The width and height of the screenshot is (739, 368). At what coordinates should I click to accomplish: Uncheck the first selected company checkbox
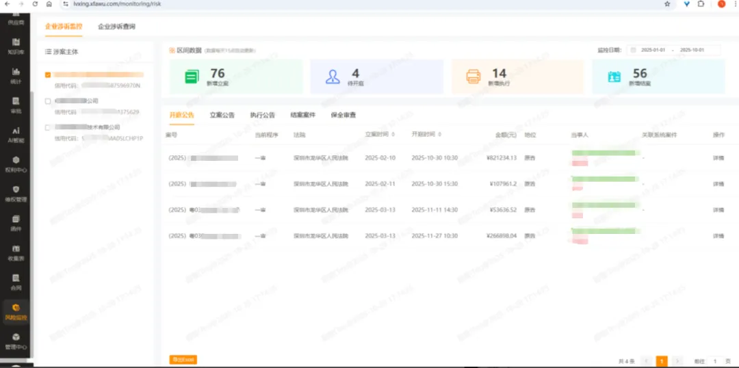pos(48,75)
